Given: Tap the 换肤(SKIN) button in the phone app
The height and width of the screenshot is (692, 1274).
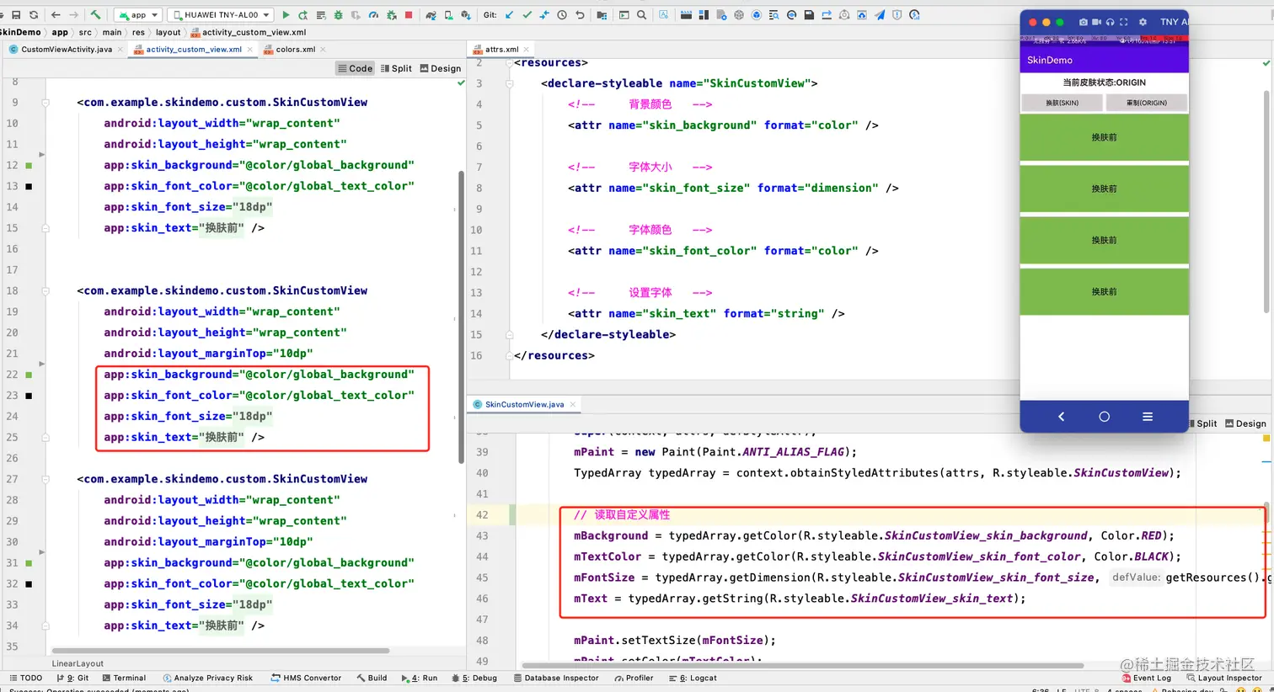Looking at the screenshot, I should tap(1062, 103).
